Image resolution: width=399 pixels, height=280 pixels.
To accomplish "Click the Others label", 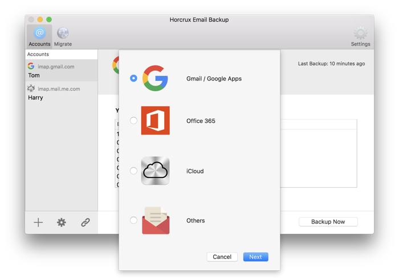I will tap(196, 221).
